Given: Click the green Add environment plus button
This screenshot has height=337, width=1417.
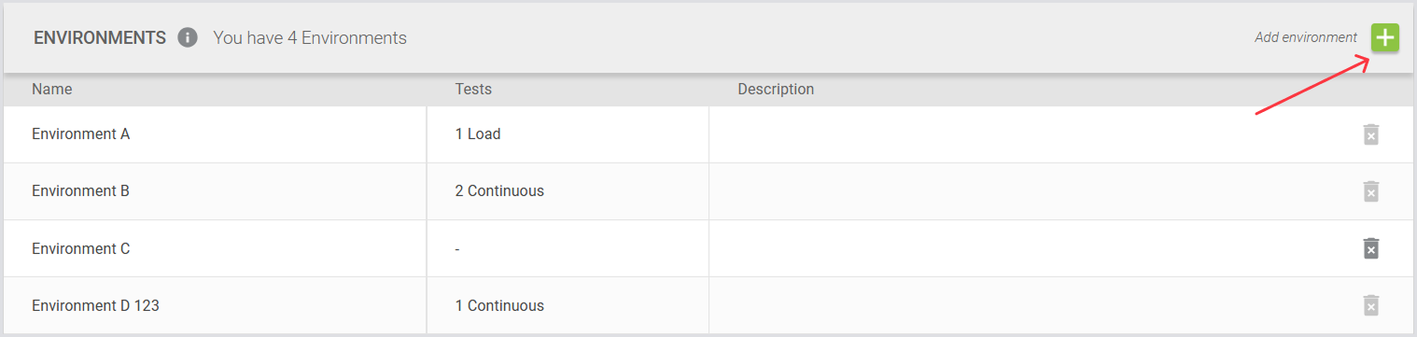Looking at the screenshot, I should tap(1385, 37).
